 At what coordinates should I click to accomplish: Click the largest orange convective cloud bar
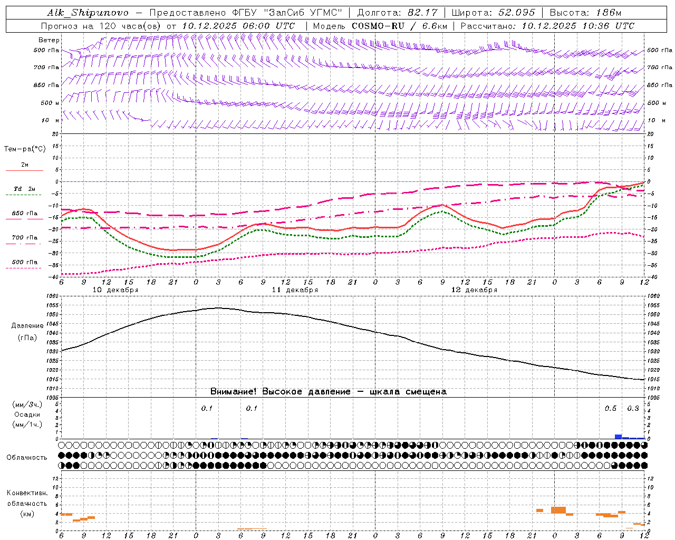[x=558, y=510]
